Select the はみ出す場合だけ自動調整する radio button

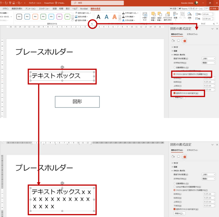point(174,187)
